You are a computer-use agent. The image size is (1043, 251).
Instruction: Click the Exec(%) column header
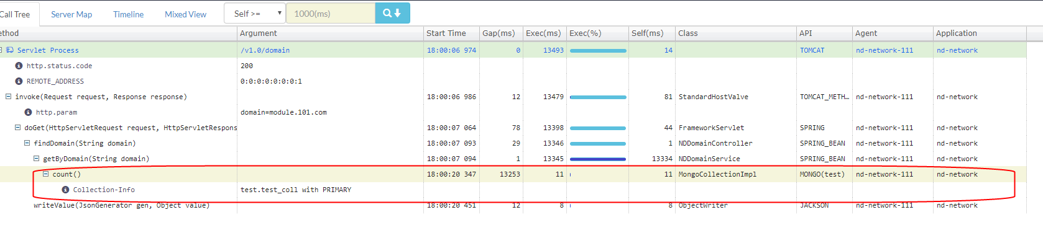597,33
